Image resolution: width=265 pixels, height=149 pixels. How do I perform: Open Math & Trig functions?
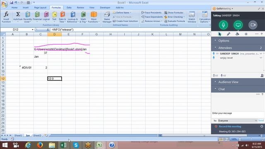click(83, 17)
